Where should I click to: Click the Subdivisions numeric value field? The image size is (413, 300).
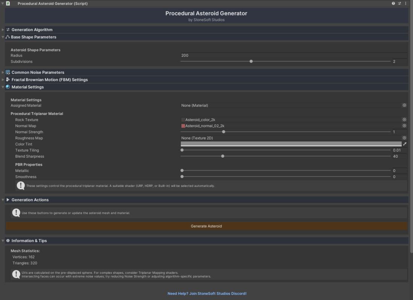coord(399,61)
